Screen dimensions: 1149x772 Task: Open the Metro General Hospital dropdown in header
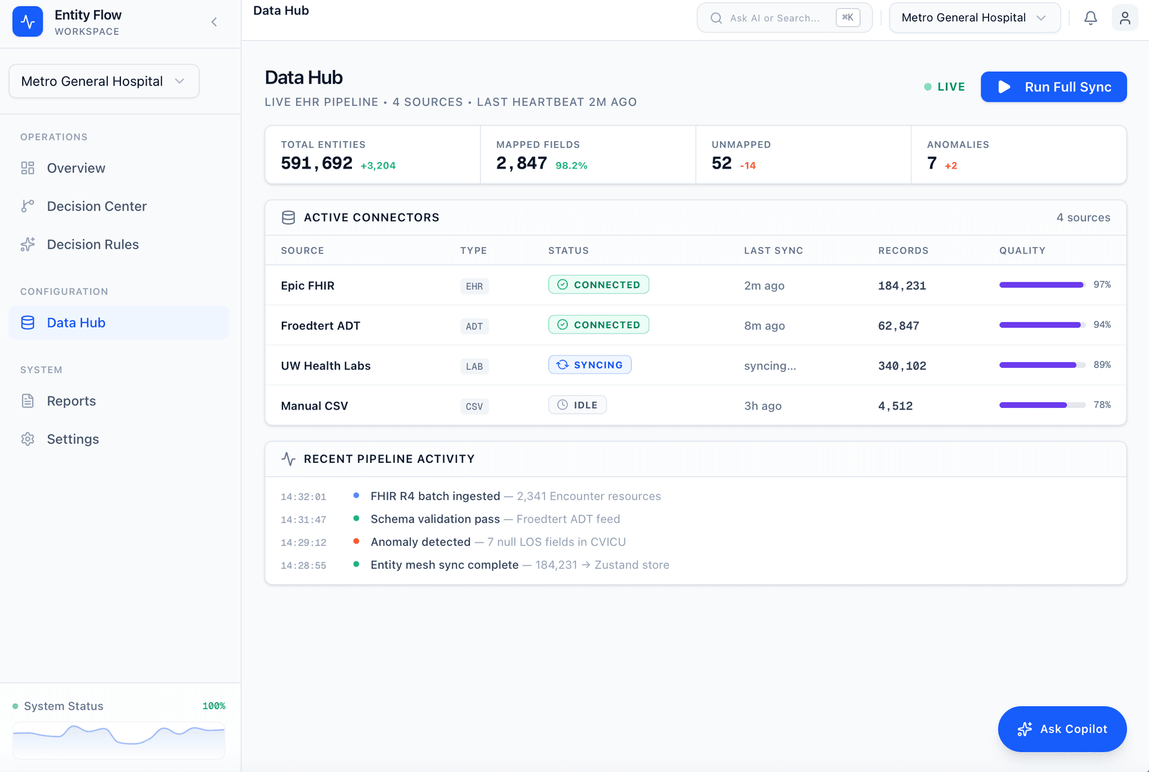tap(974, 17)
